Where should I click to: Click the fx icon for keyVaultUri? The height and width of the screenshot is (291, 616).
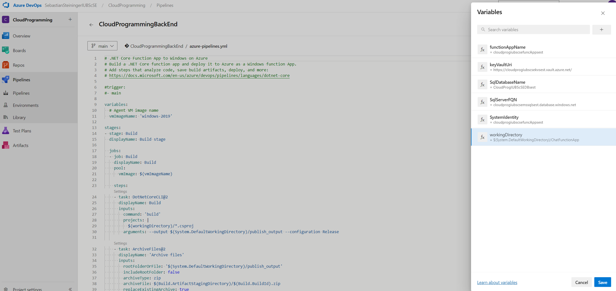pos(482,67)
